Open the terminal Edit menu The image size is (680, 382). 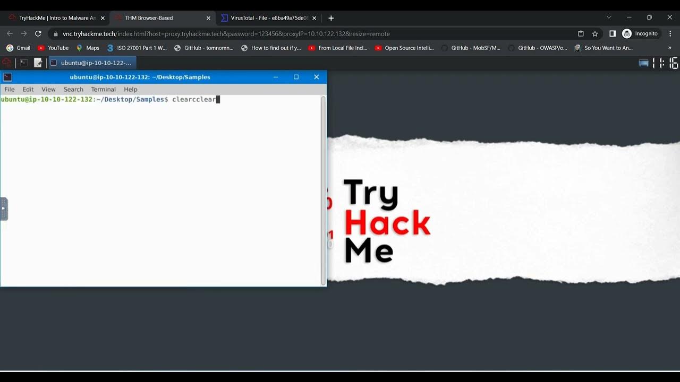point(28,89)
